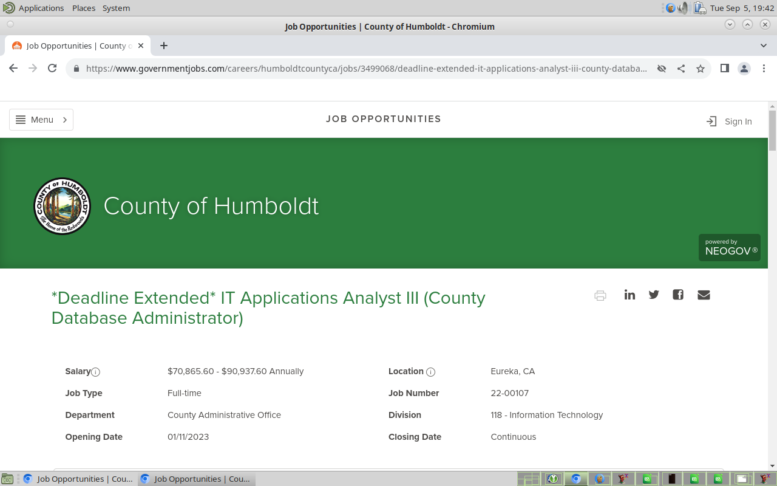Click the show desktop icon in bottom panel
Viewport: 777px width, 486px height.
click(7, 479)
